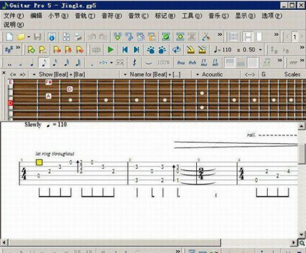
Task: Close the fretboard panel X
Action: click(x=4, y=73)
